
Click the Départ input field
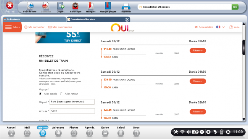(x=72, y=102)
